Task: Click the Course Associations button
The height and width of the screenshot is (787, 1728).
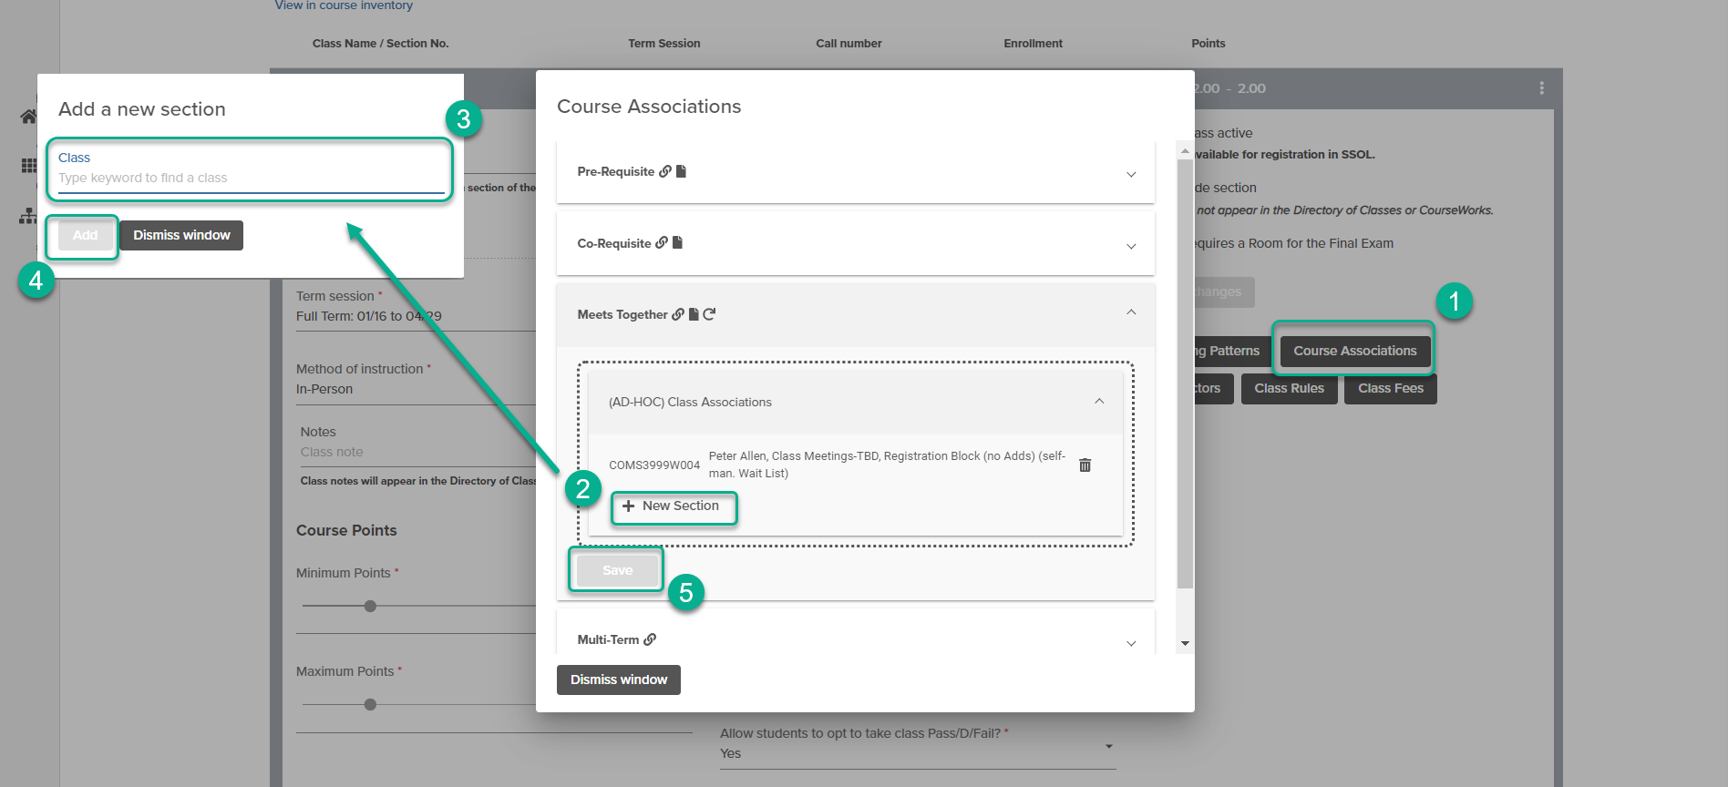Action: point(1355,351)
